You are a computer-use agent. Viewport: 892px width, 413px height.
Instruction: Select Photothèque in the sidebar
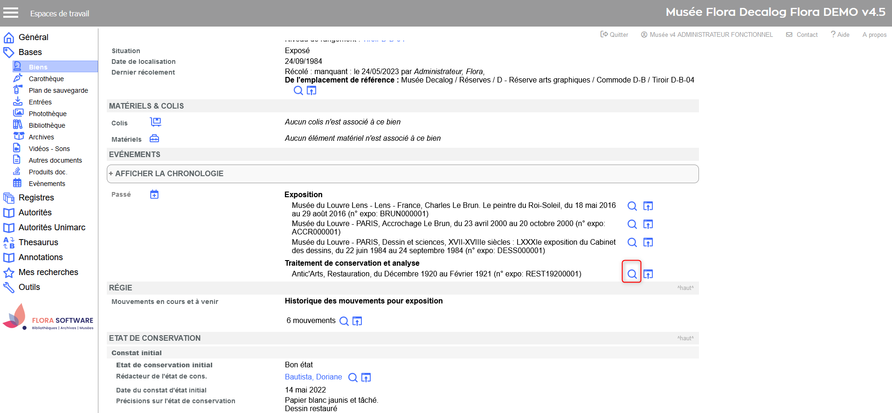tap(48, 114)
